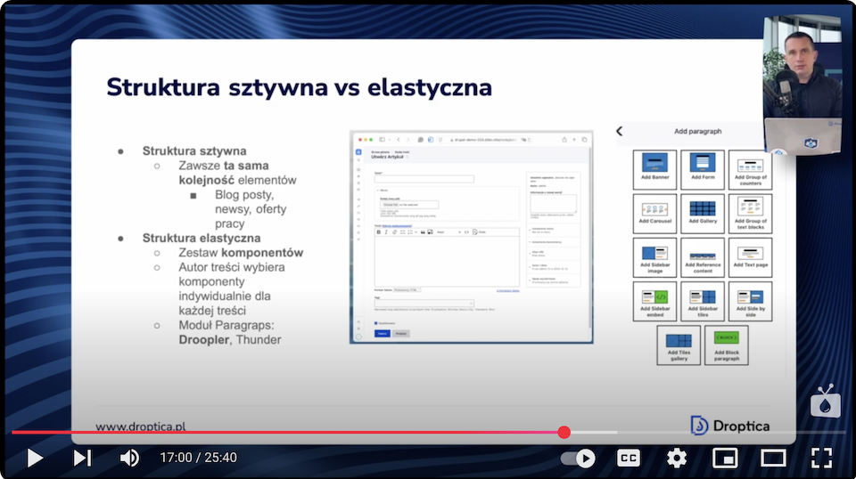
Task: Click the Droptica logo on slide
Action: coord(730,426)
